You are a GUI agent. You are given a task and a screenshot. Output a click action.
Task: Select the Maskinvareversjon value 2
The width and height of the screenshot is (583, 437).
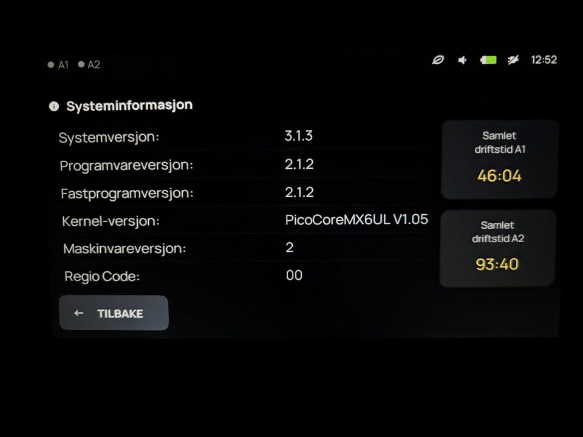(x=290, y=248)
